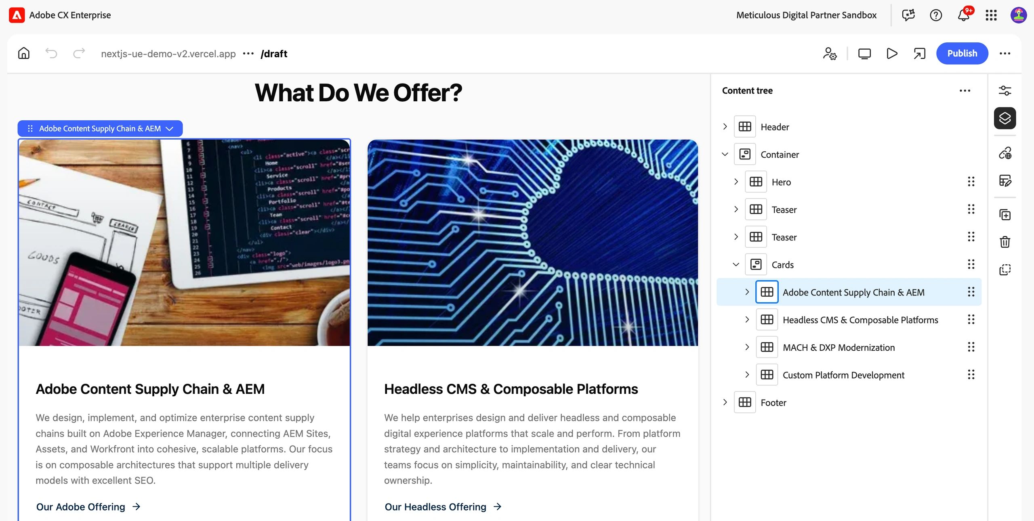Click the nextjs-ue-demo-v2.vercel.app URL field
Screen dimensions: 1034x521
click(168, 54)
